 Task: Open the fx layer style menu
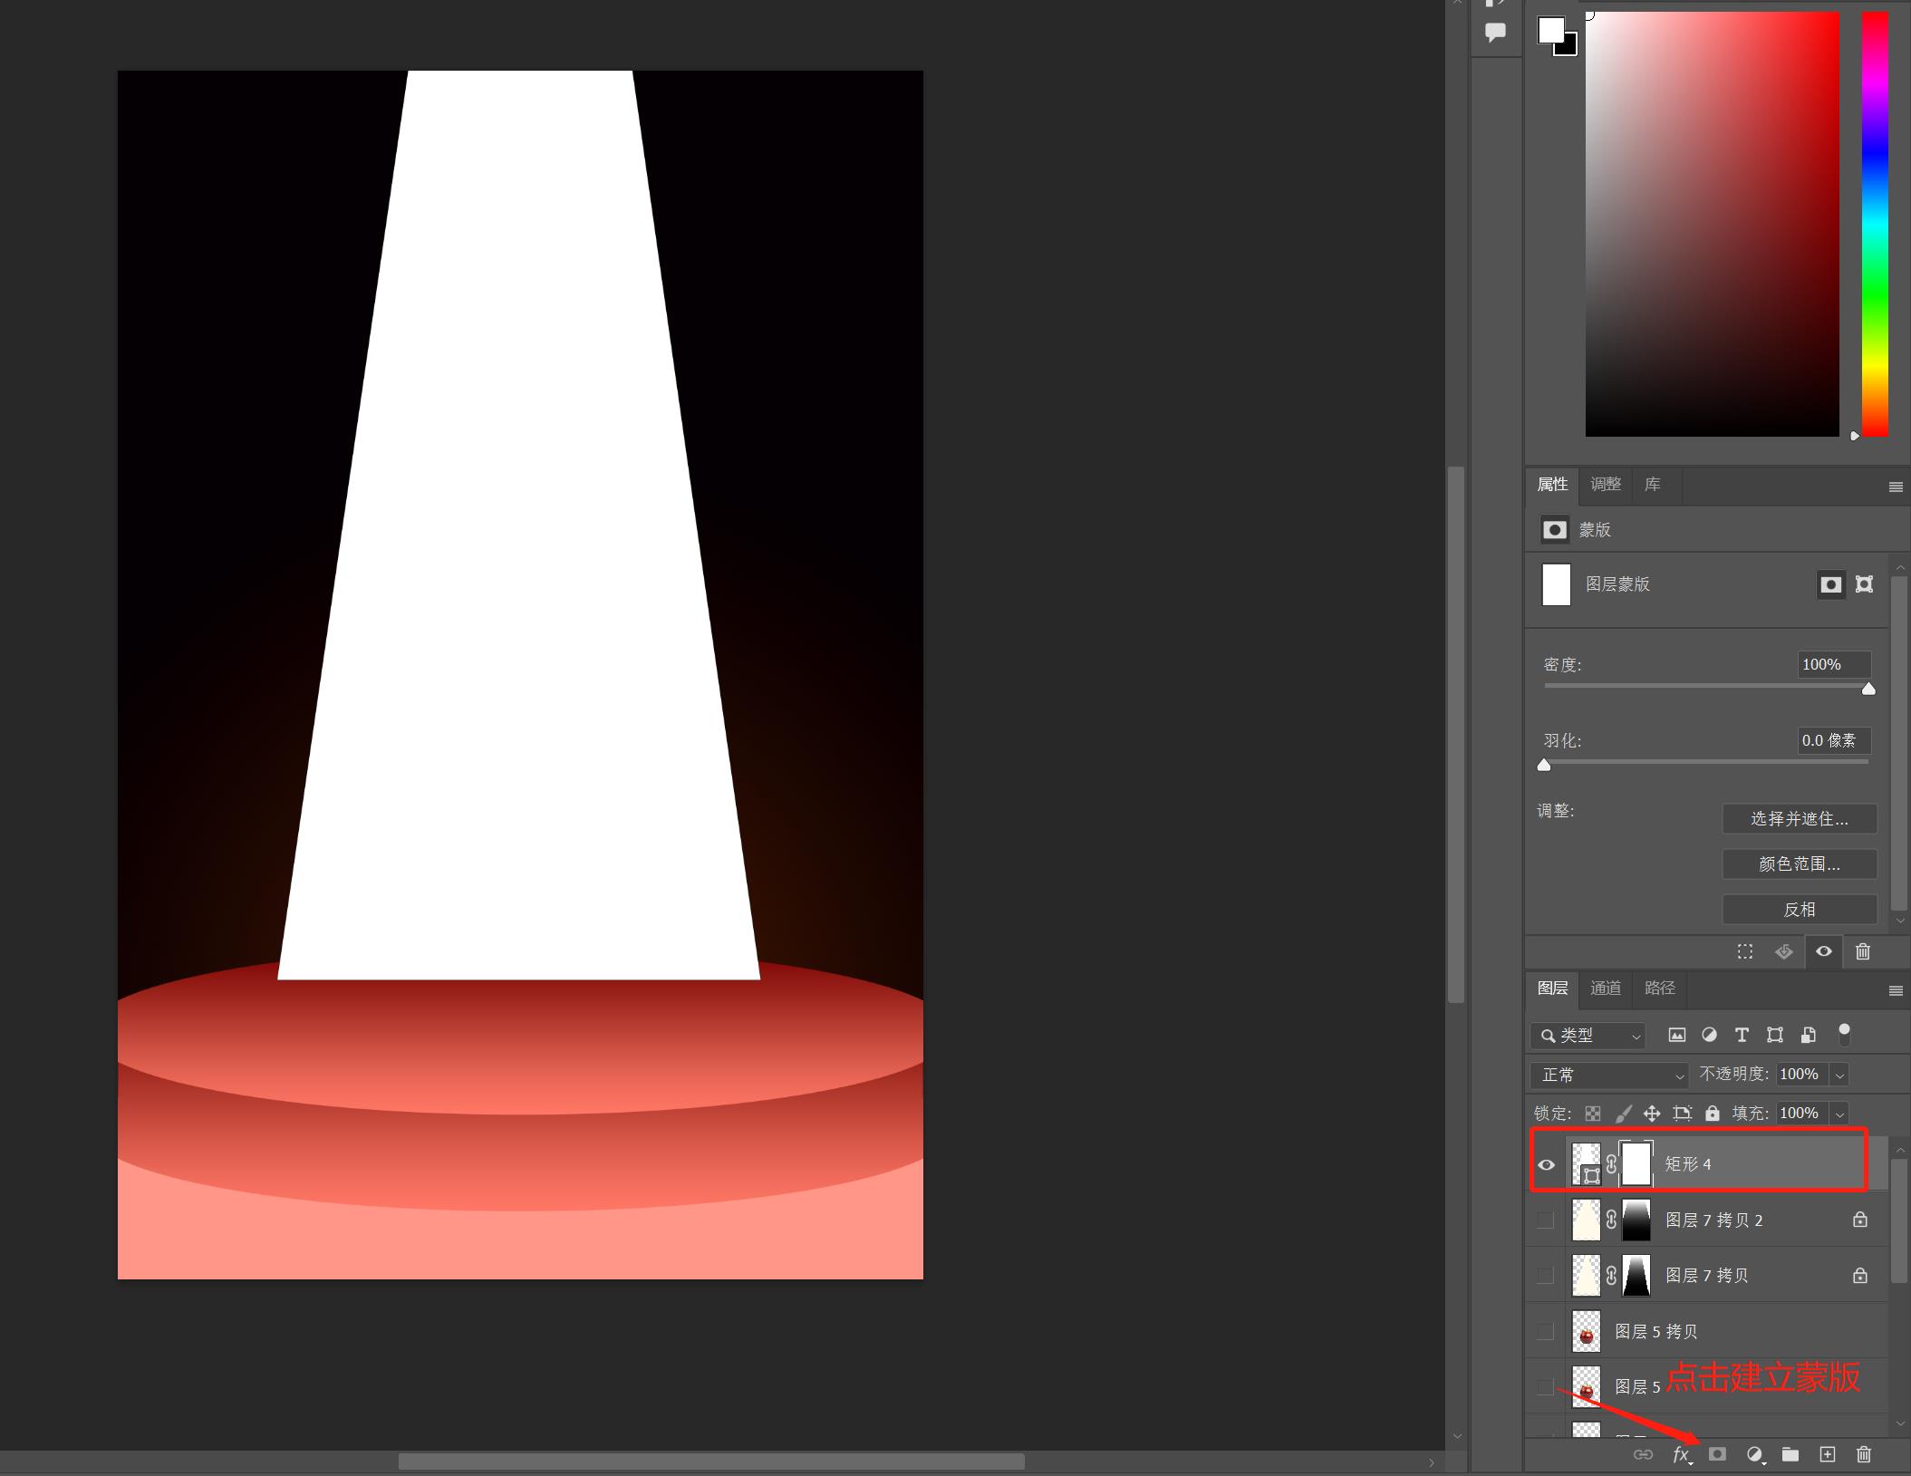pos(1681,1454)
